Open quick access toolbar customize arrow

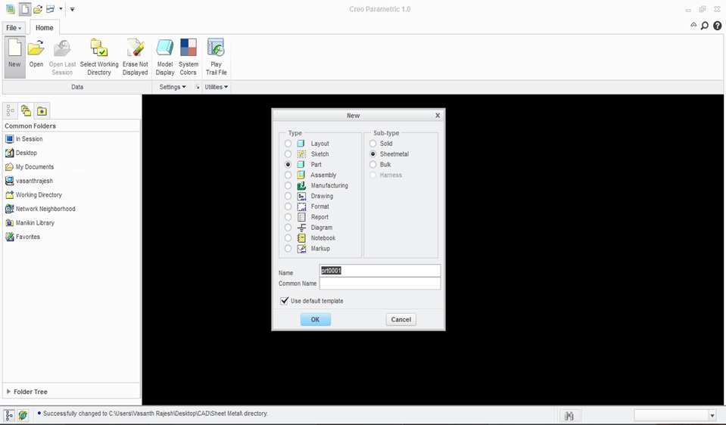point(72,9)
